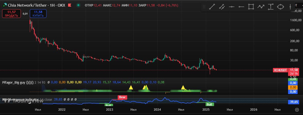Click the Chia Network logo icon
303x115 pixels.
[5, 5]
